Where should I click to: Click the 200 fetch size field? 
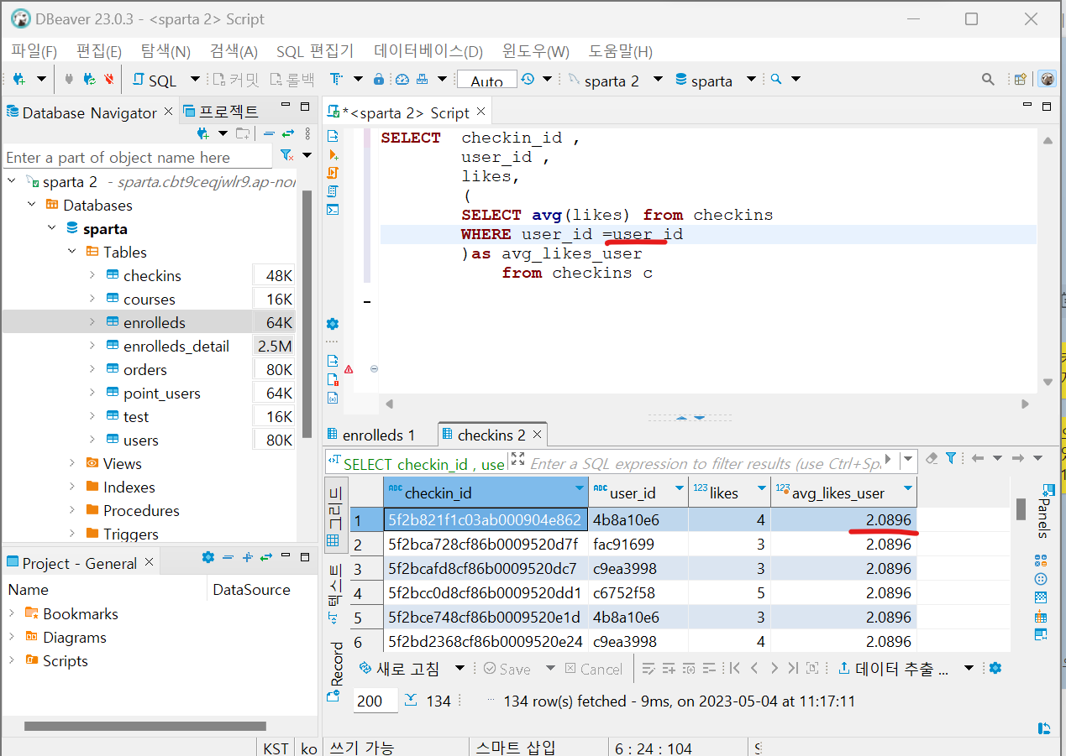coord(375,701)
